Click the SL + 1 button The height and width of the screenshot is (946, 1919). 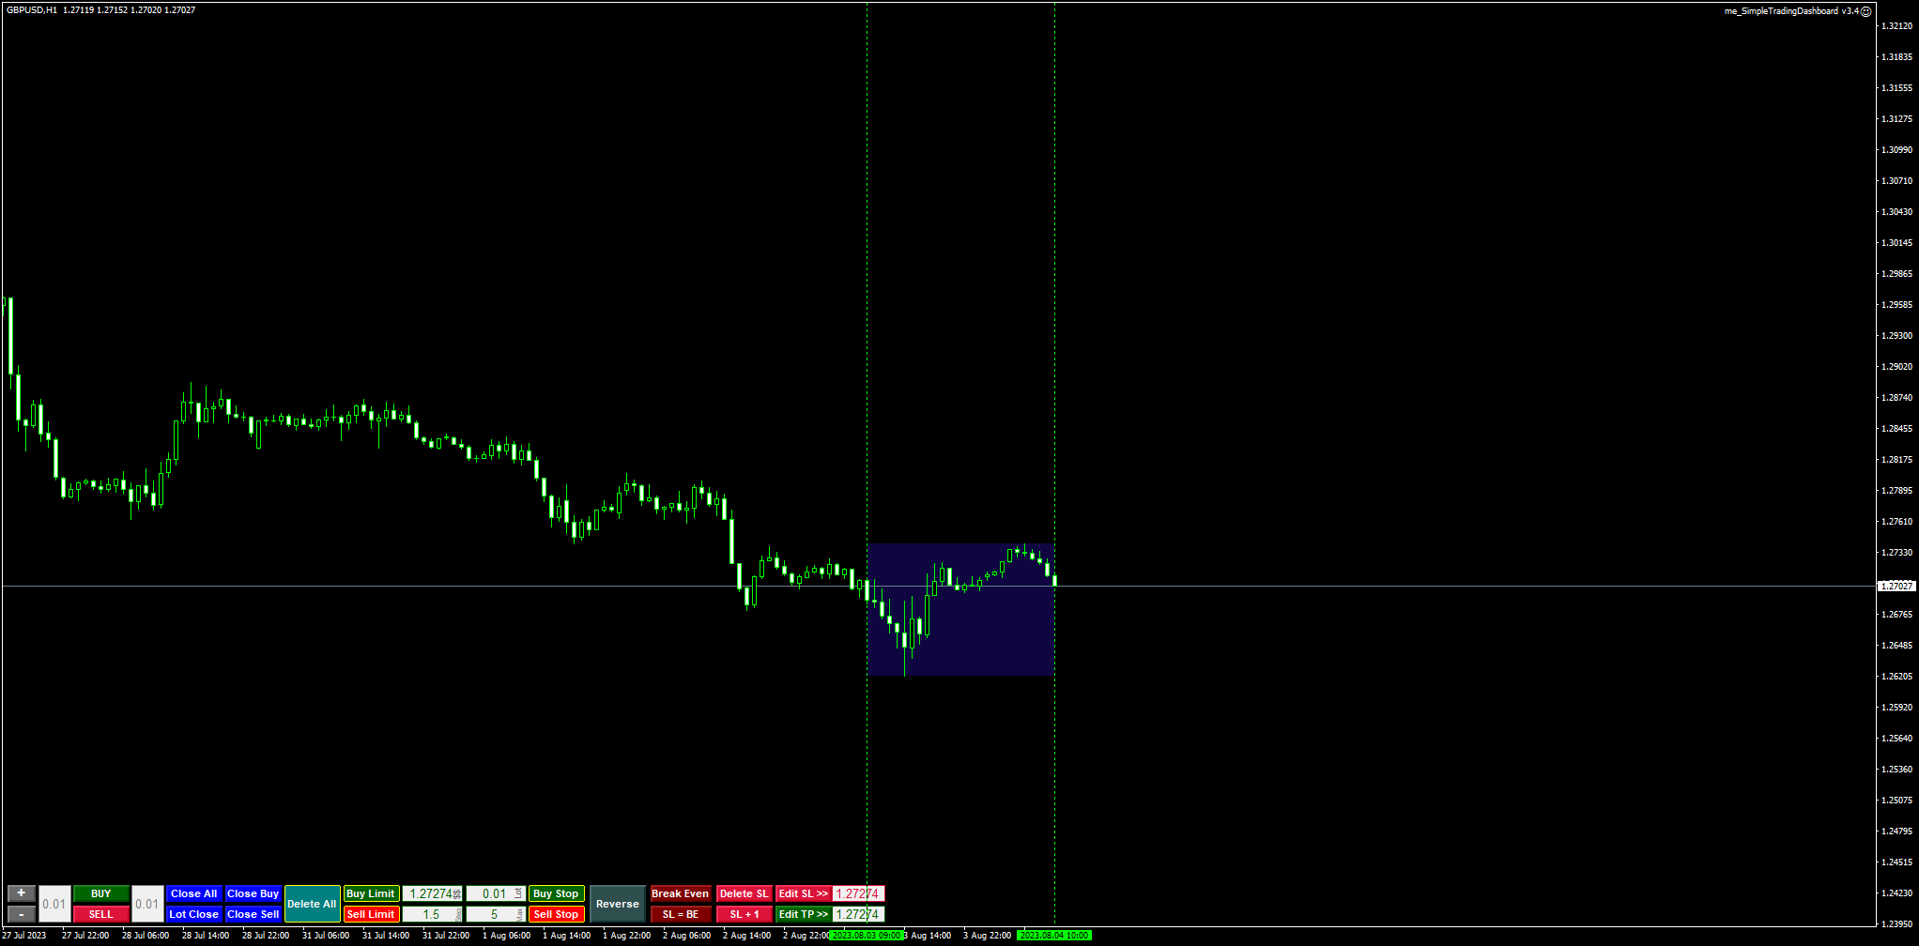[x=745, y=914]
